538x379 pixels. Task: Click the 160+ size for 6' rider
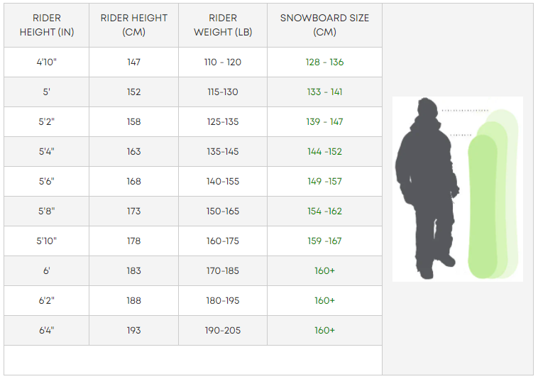324,271
